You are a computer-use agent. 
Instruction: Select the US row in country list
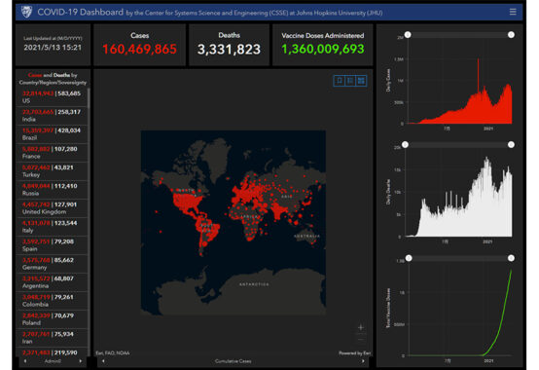[x=52, y=97]
